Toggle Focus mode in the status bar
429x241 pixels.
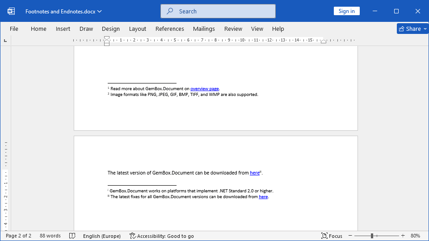pyautogui.click(x=332, y=236)
